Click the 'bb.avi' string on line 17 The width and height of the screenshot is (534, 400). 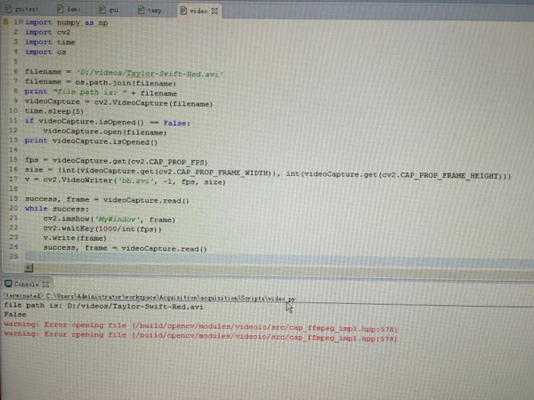click(133, 181)
